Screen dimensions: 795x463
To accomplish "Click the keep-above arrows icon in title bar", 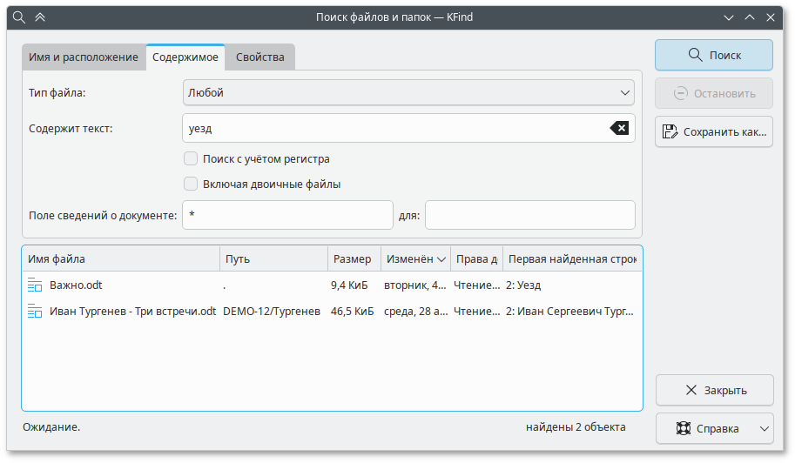I will [40, 17].
